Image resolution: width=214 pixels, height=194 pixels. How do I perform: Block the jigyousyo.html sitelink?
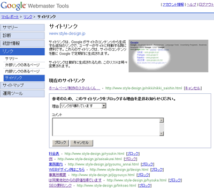pyautogui.click(x=143, y=175)
